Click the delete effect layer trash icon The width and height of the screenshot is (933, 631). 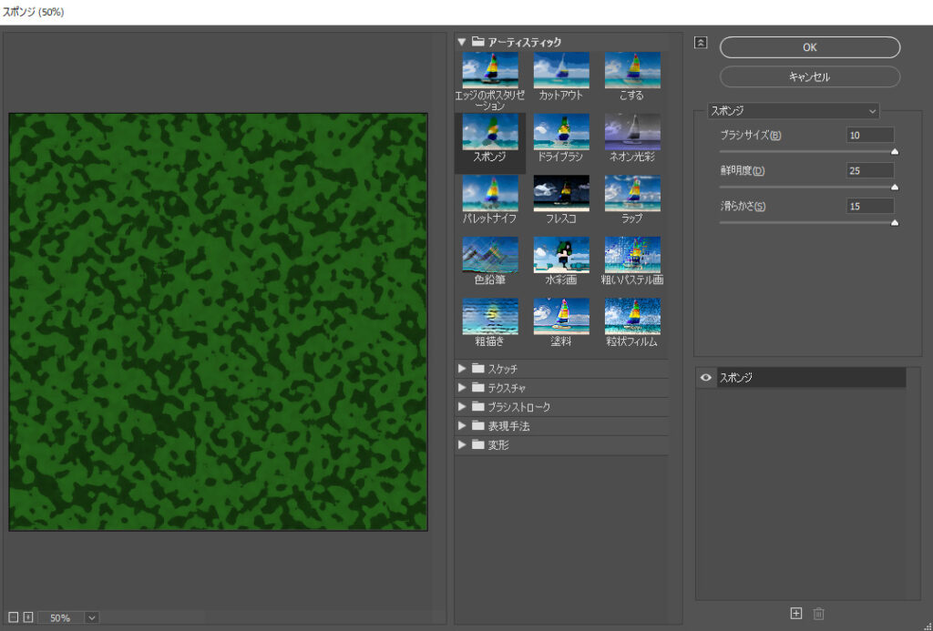point(818,614)
